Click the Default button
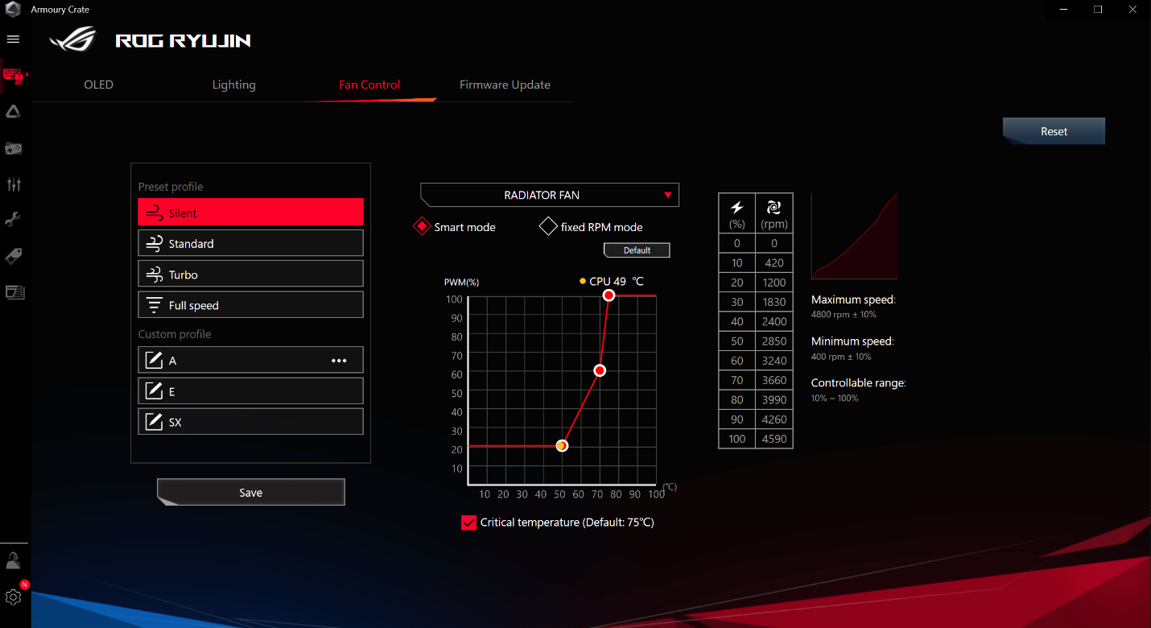This screenshot has height=628, width=1151. [637, 250]
